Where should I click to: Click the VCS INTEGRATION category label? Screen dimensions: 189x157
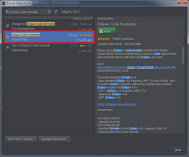click(x=23, y=29)
